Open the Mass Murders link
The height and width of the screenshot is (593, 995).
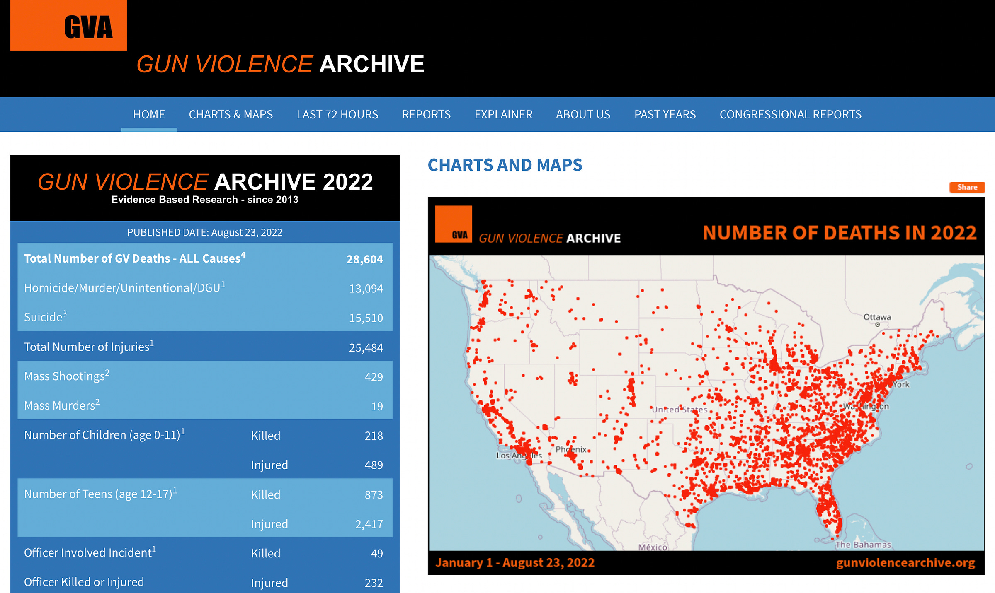pos(62,405)
